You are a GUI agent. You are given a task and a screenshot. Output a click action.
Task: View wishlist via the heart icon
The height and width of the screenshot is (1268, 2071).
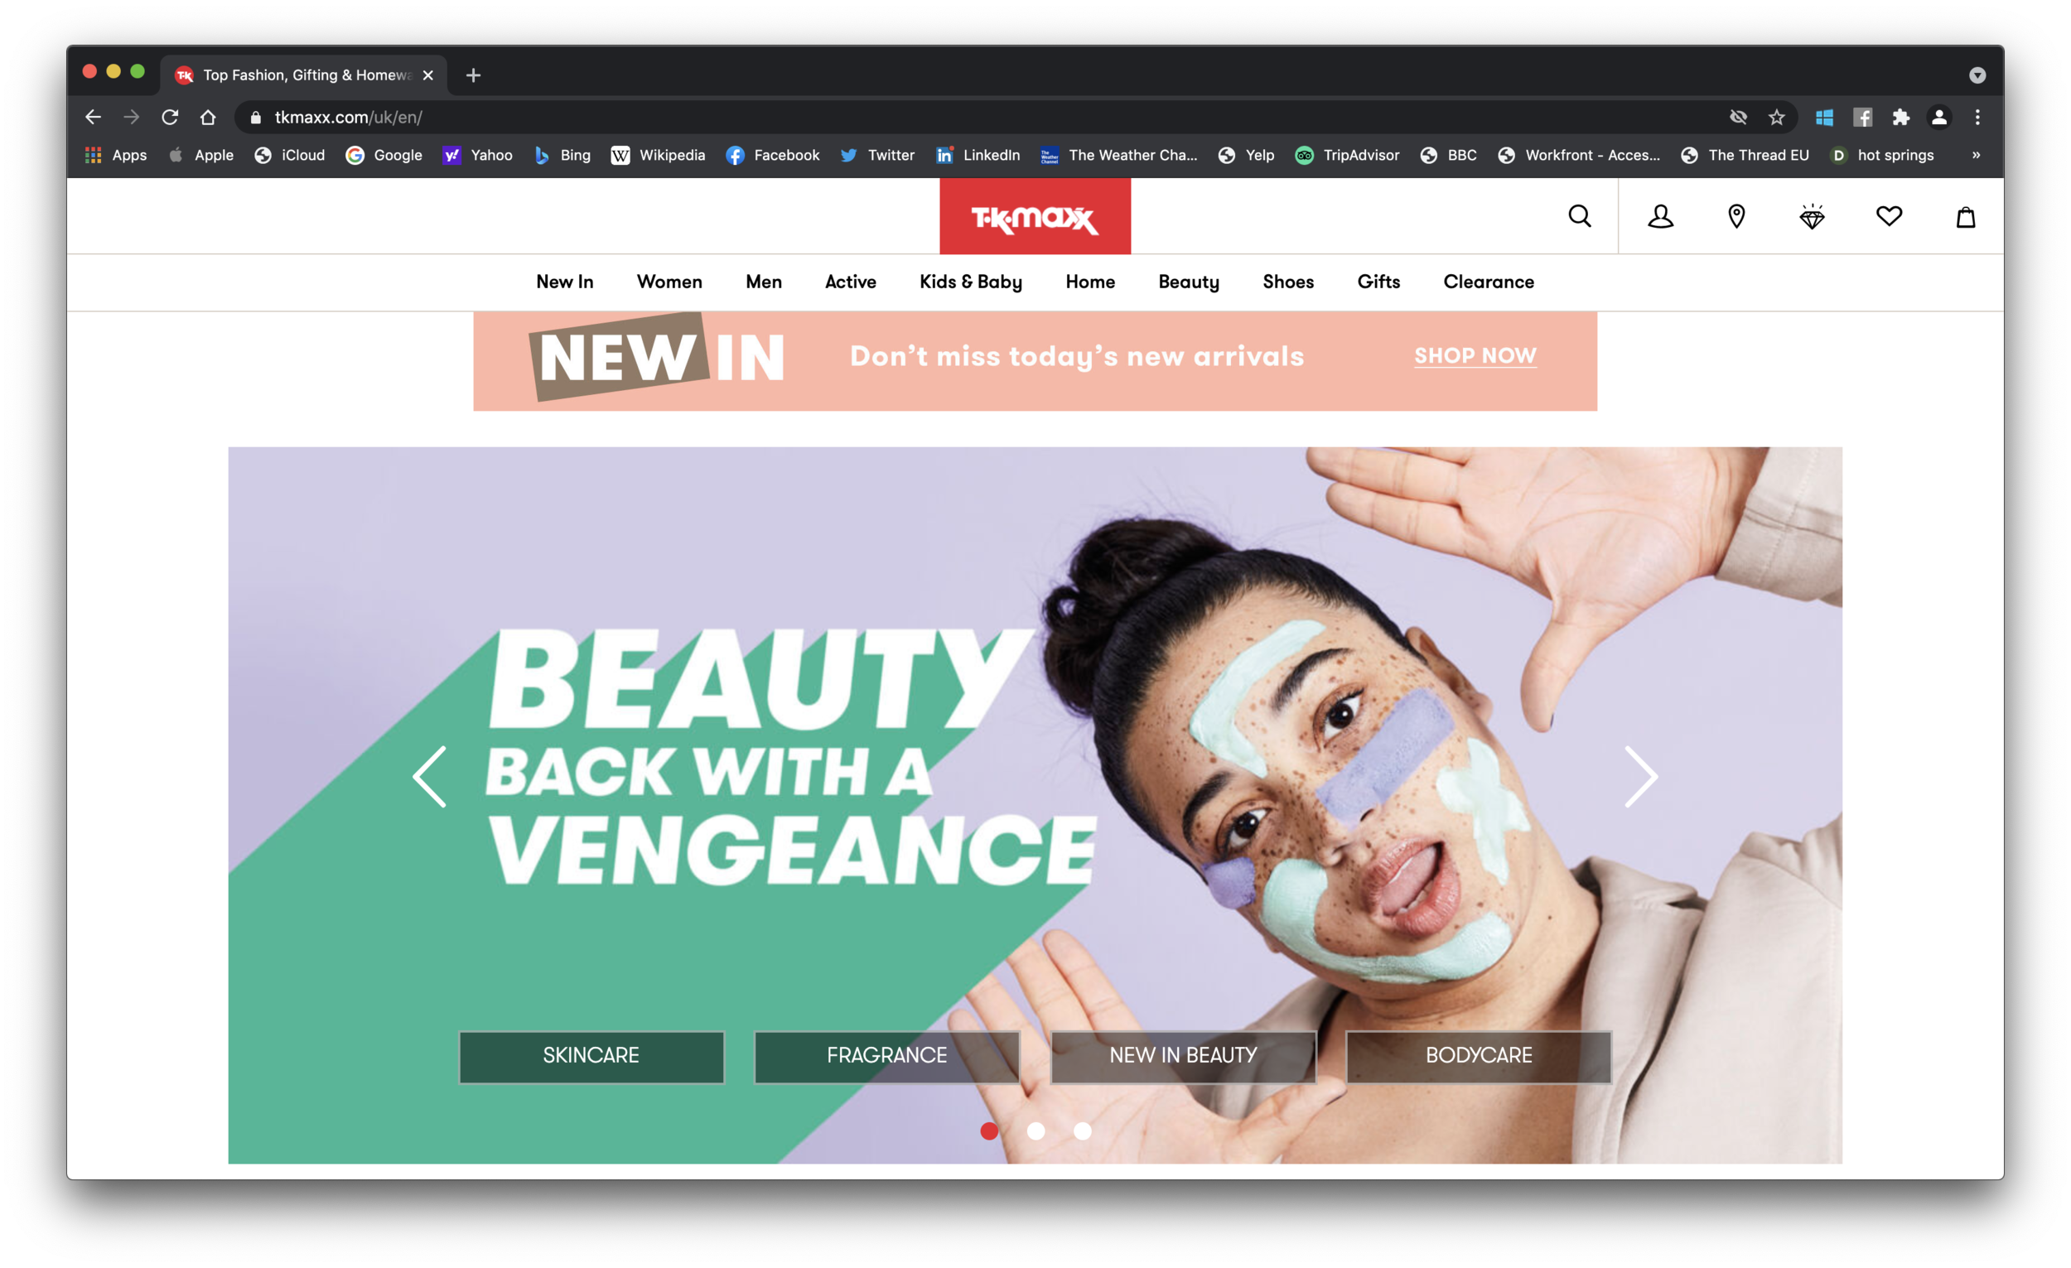(1889, 217)
